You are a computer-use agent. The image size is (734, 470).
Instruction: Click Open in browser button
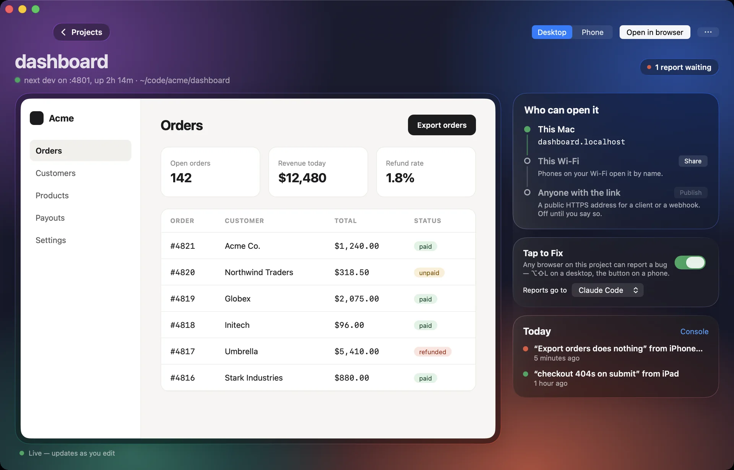tap(654, 32)
